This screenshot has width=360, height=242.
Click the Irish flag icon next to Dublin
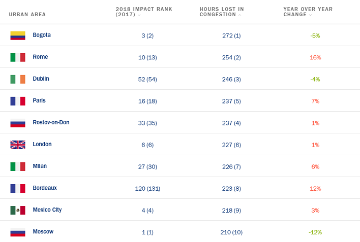point(18,79)
